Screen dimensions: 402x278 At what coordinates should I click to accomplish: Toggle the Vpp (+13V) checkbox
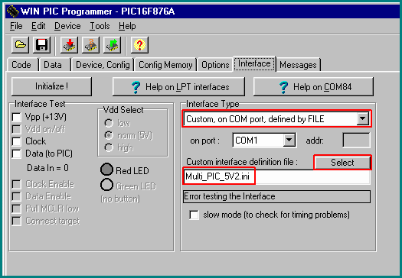click(x=17, y=117)
